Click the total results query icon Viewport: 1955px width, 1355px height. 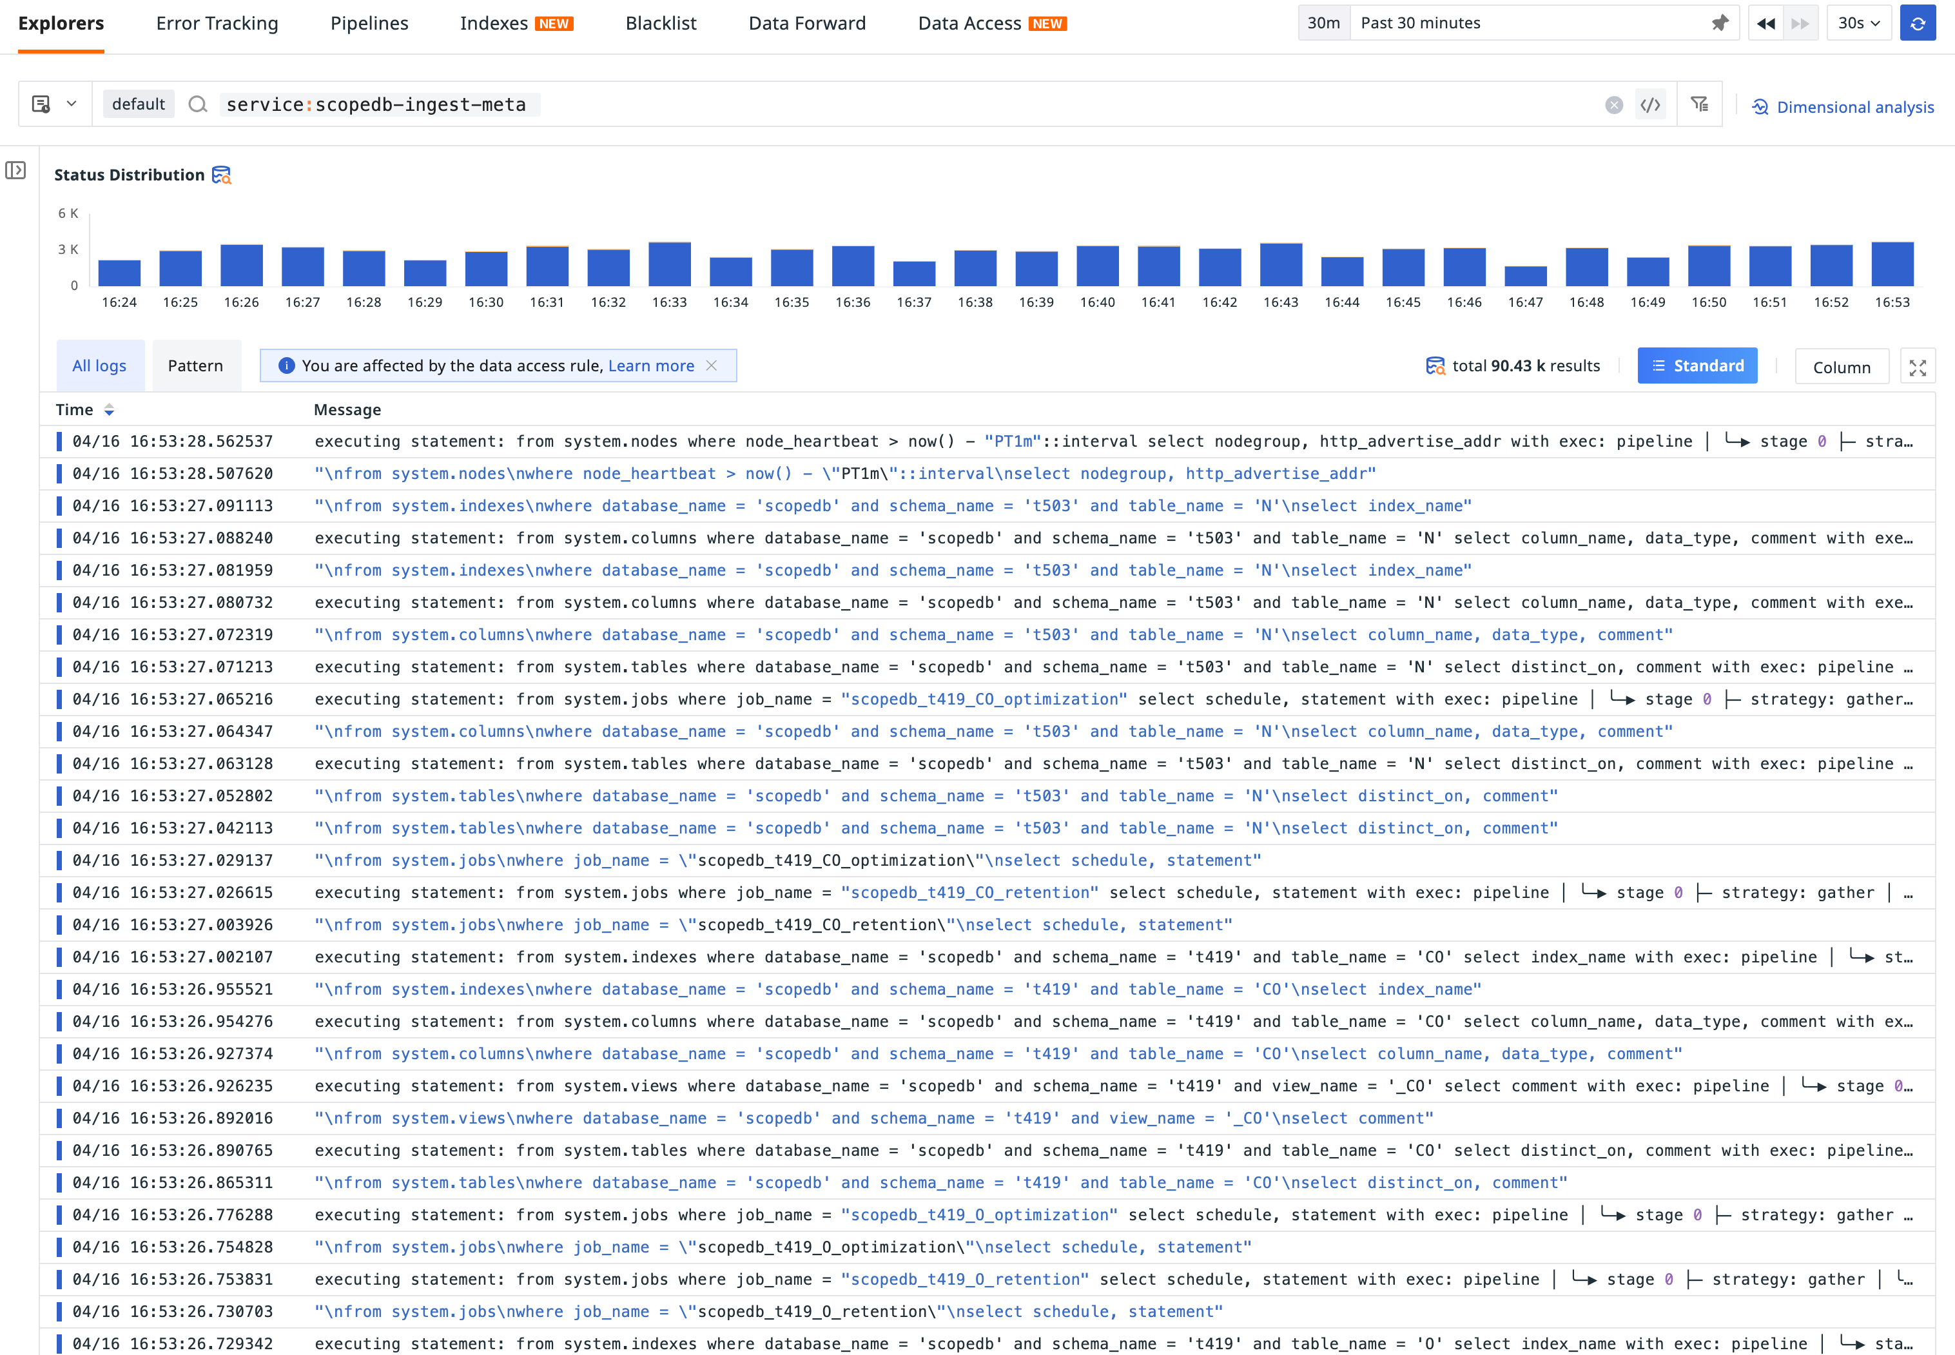[1435, 366]
